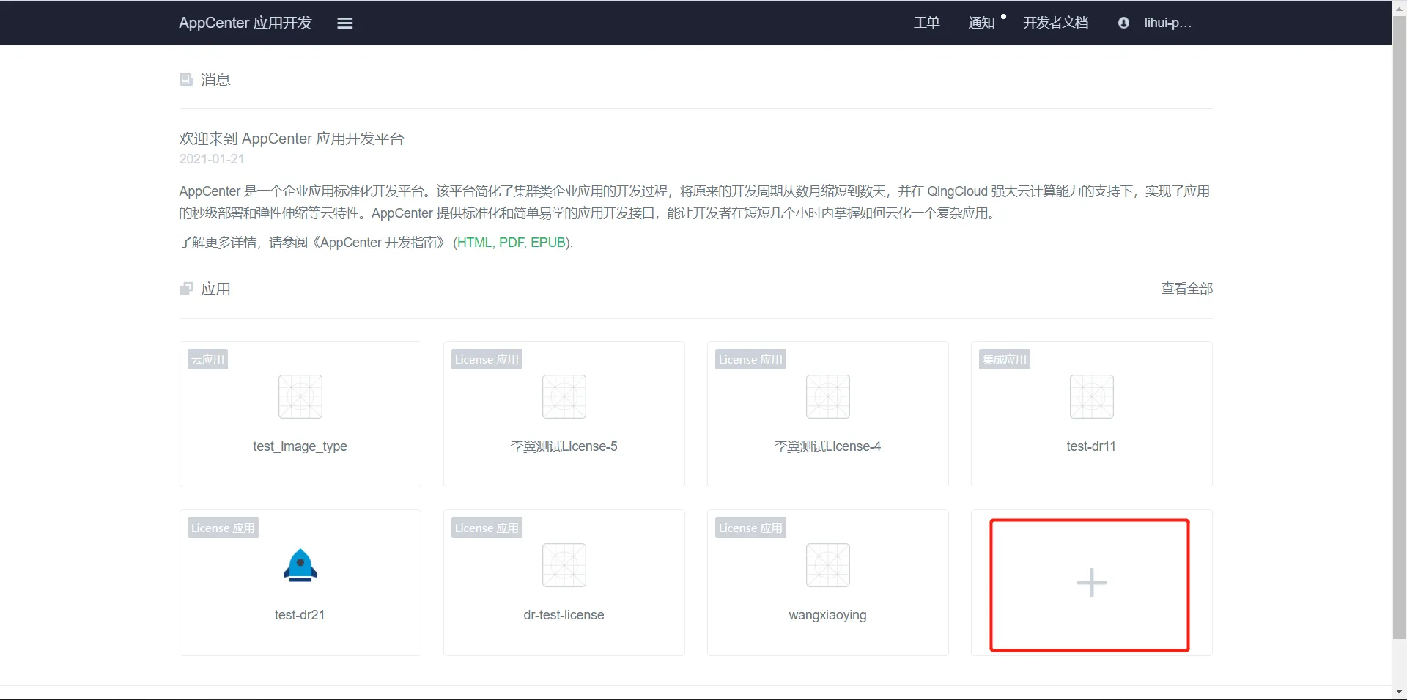
Task: Click License 应用 tag on wangxiaoying card
Action: [750, 528]
